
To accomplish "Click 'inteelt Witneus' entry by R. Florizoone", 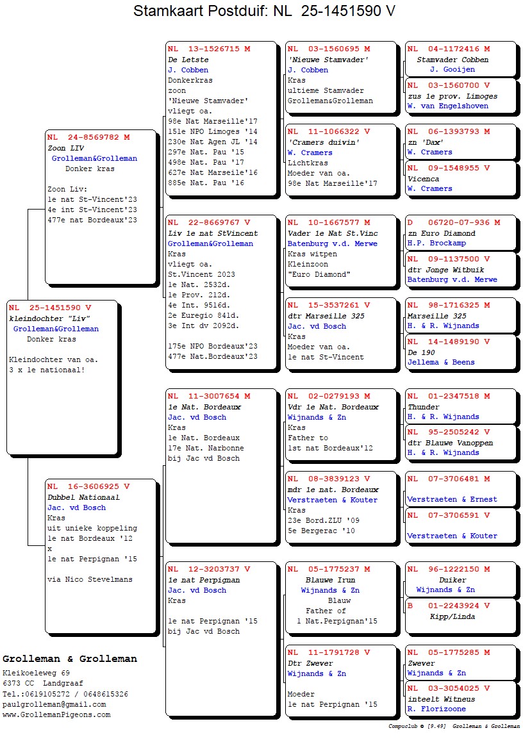I will coord(460,698).
